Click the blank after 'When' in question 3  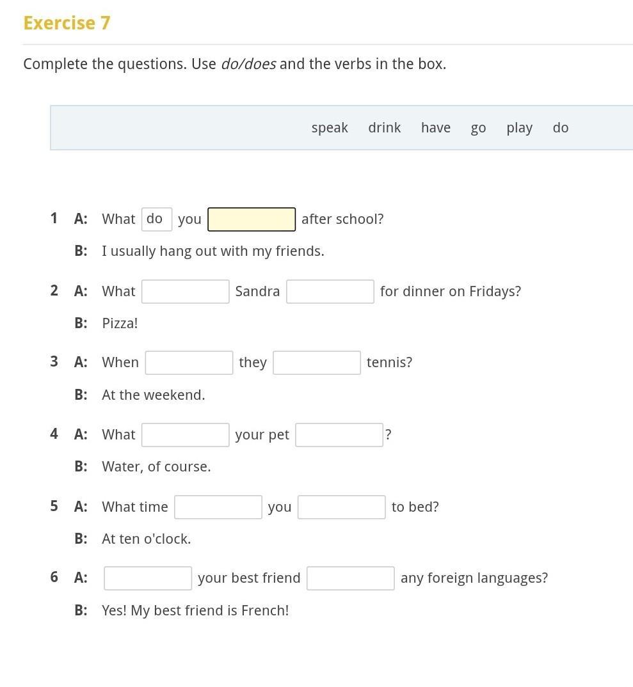[x=189, y=362]
